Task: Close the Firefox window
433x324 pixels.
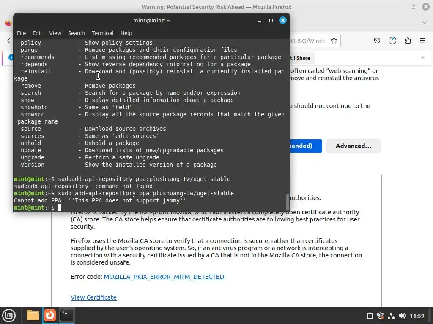Action: (426, 7)
